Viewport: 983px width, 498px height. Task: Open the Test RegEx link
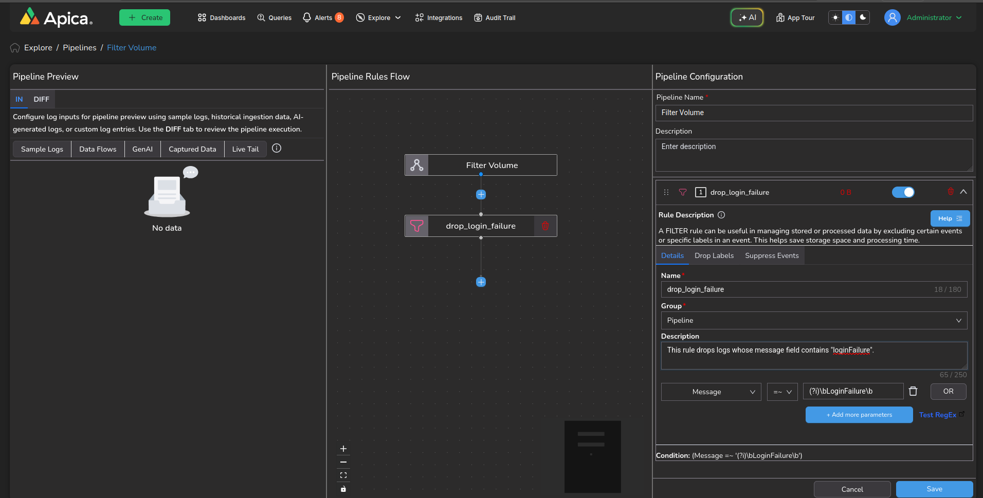938,415
